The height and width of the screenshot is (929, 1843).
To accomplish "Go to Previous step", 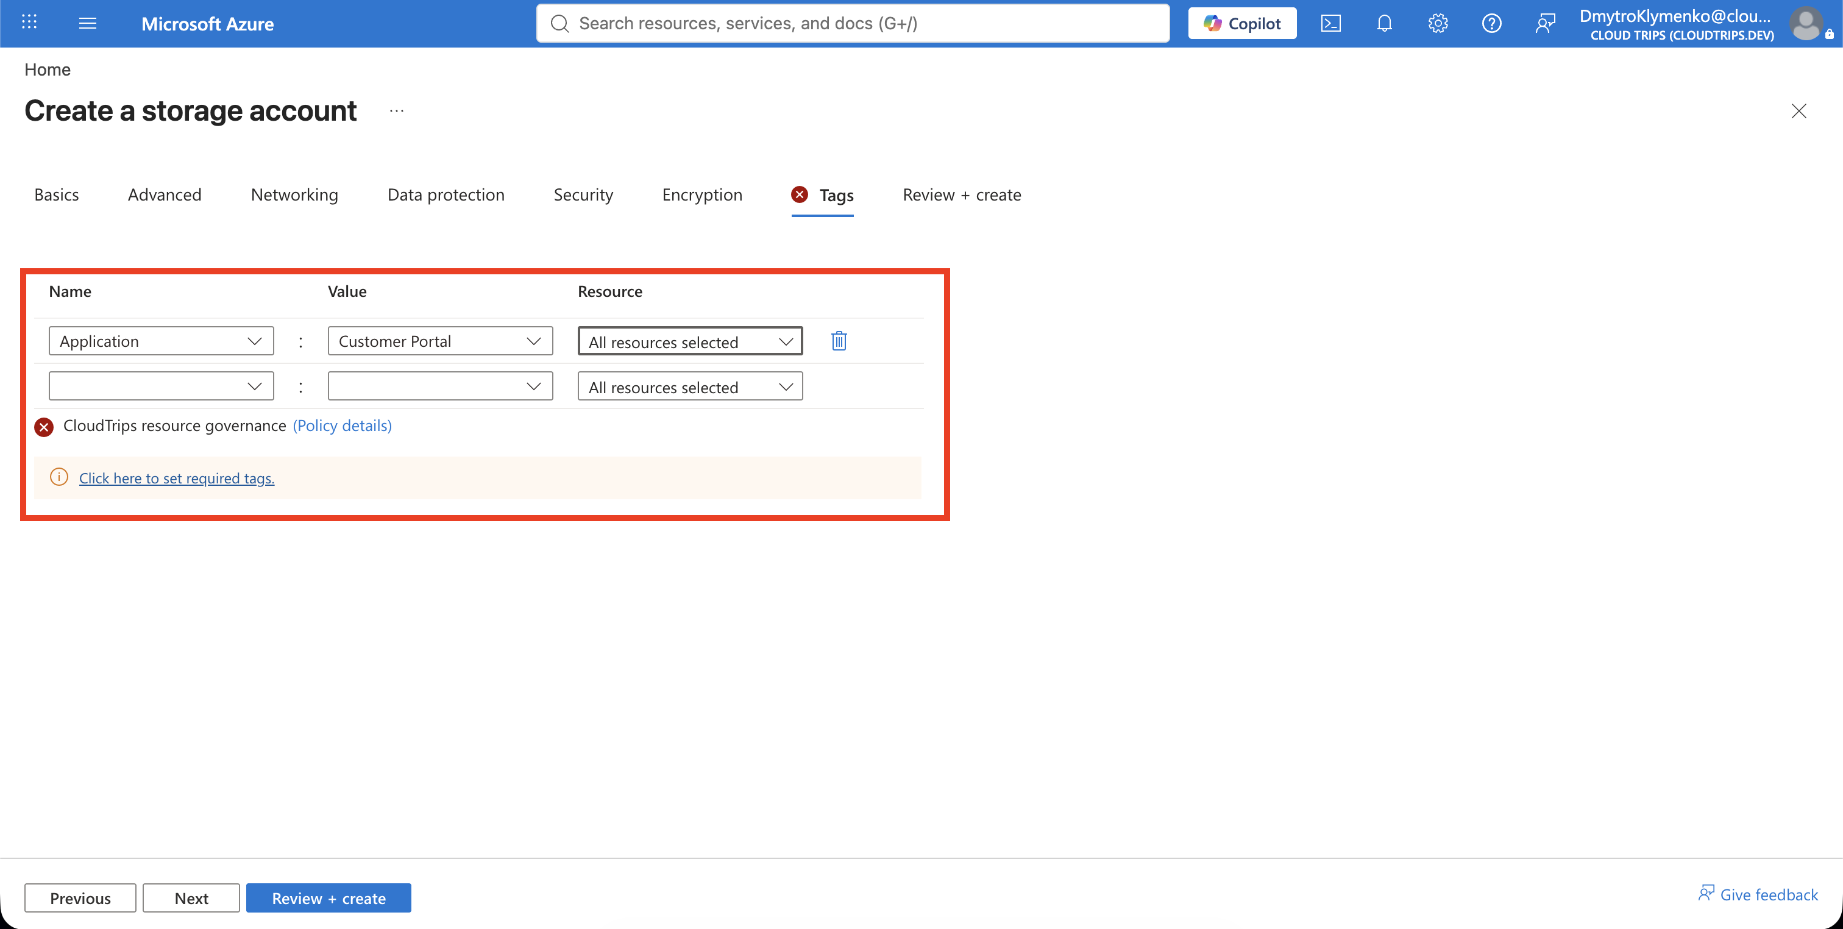I will pos(80,899).
